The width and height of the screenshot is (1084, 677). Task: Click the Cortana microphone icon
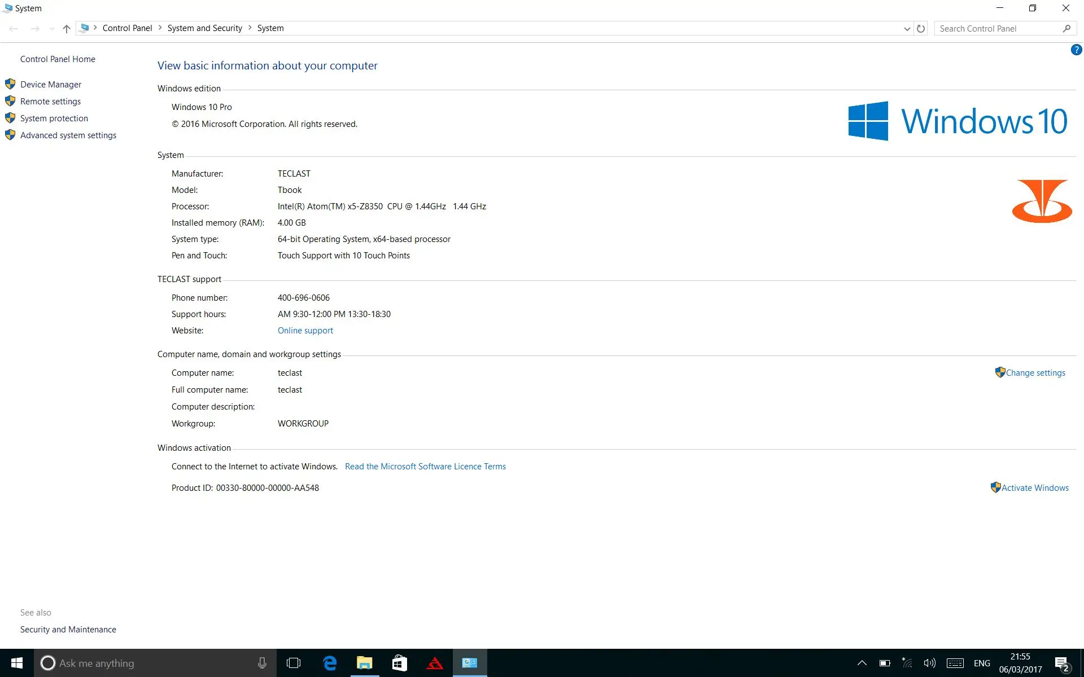click(262, 663)
